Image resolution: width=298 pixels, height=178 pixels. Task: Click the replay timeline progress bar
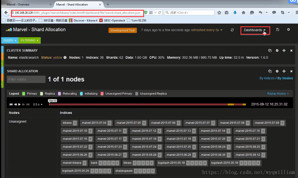coord(148,104)
